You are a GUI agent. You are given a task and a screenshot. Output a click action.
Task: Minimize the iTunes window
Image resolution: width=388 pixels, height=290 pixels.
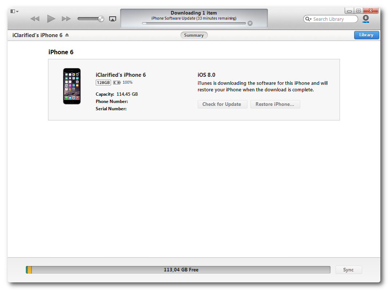349,11
